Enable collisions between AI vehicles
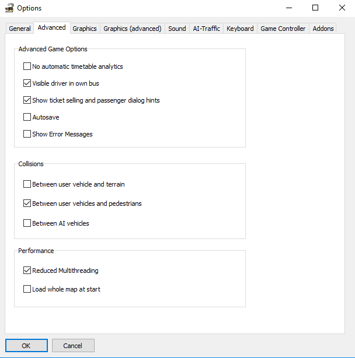 (27, 223)
